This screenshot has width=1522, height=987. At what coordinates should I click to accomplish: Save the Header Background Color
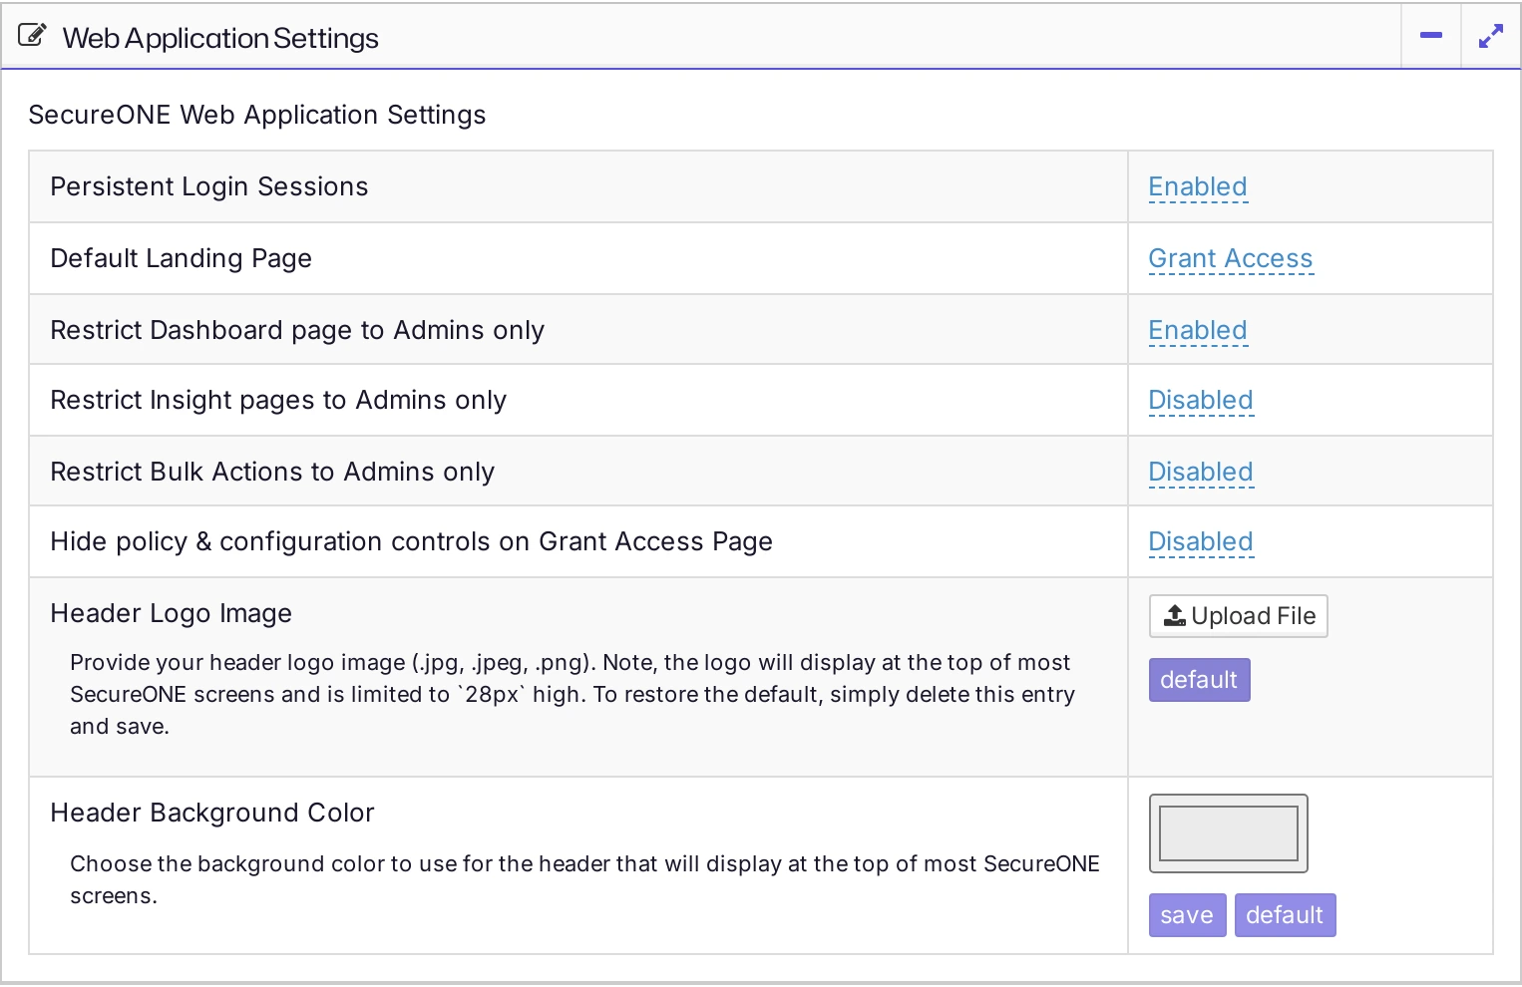coord(1187,915)
